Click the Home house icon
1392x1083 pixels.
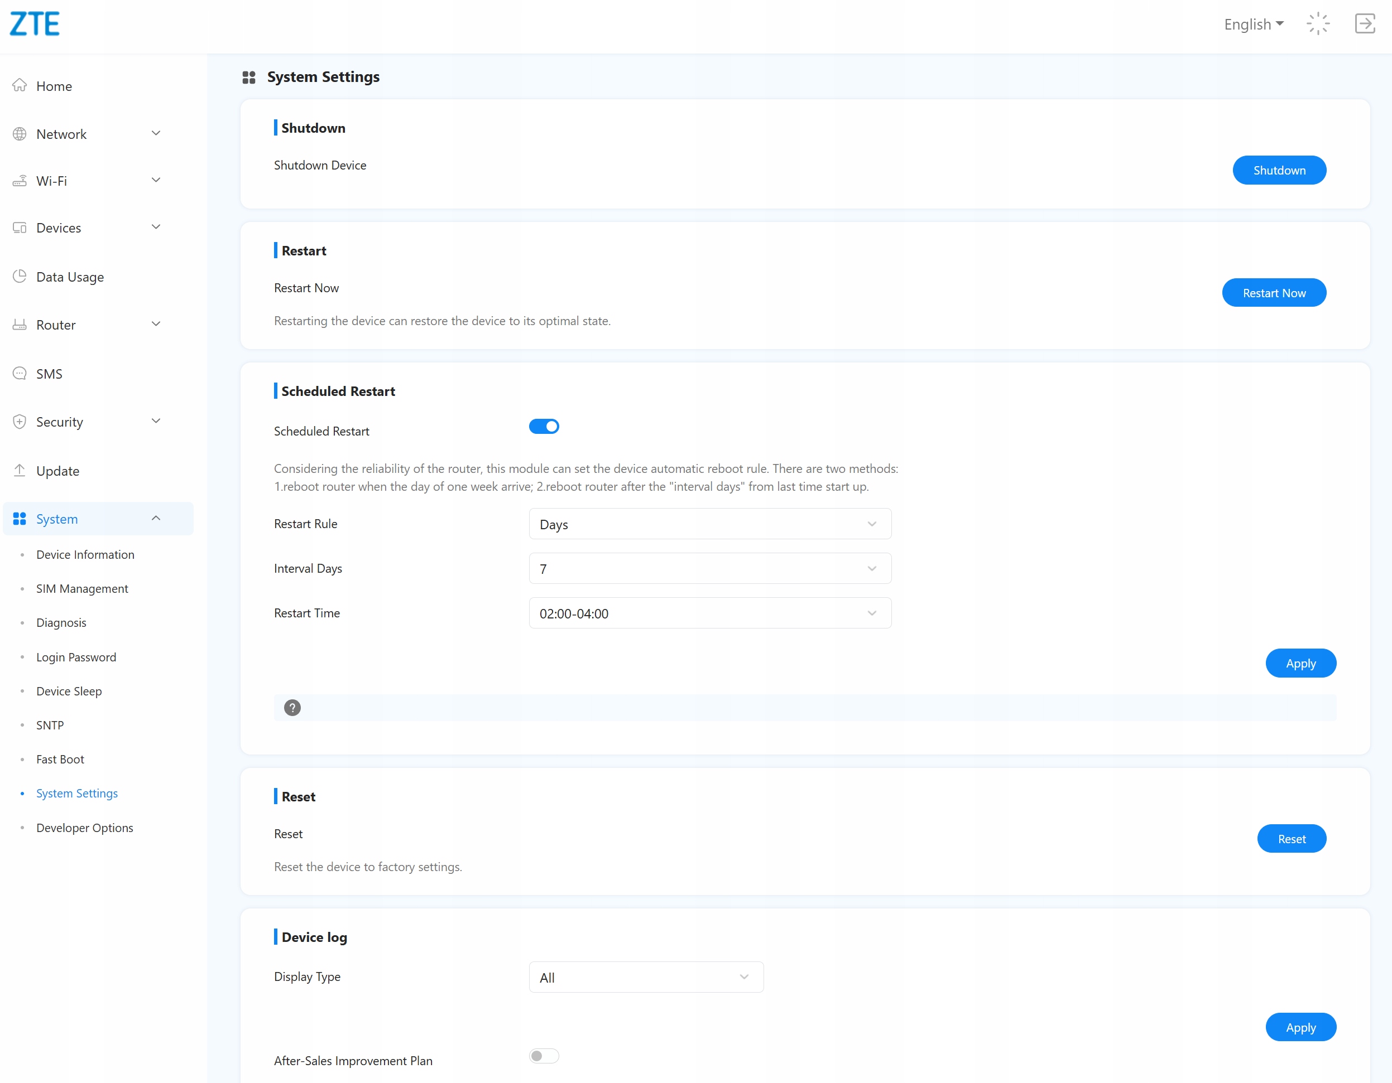[20, 85]
